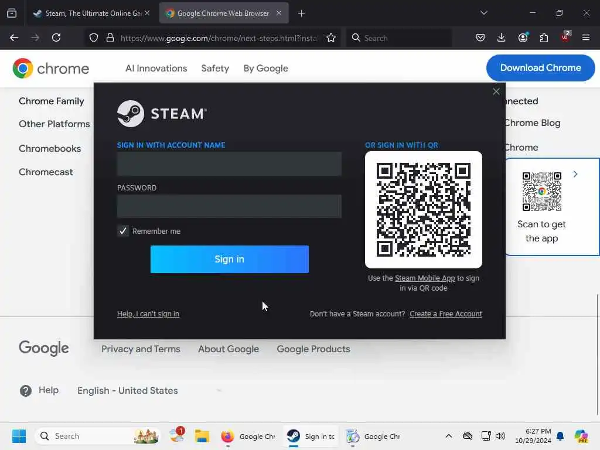Show tracking protection shield info

tap(94, 38)
